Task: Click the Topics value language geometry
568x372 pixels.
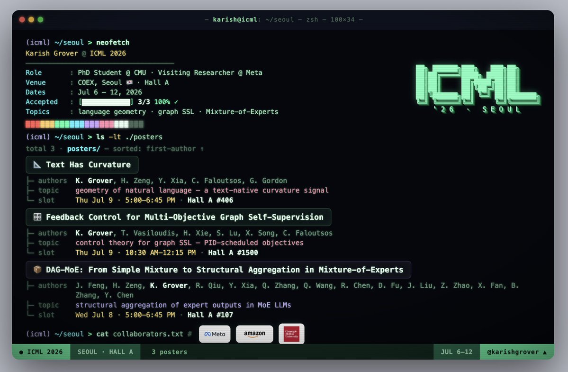Action: [x=112, y=112]
